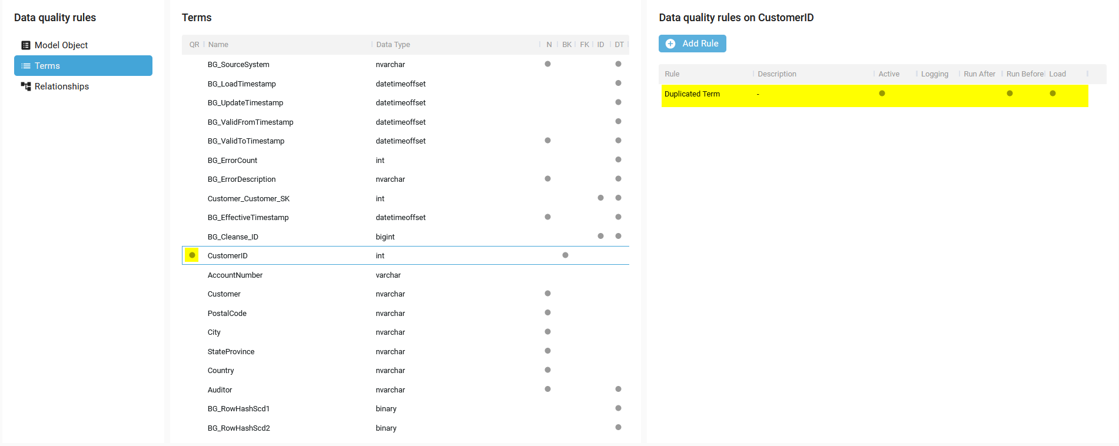Click the yellow QR dot for CustomerID

[192, 255]
